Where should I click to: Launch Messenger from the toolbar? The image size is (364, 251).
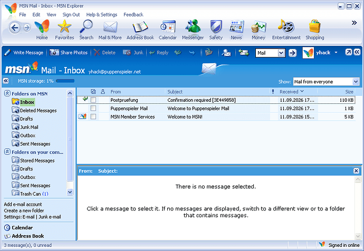[x=193, y=26]
